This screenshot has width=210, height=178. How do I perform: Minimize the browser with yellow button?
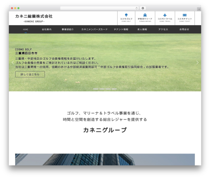15,8
